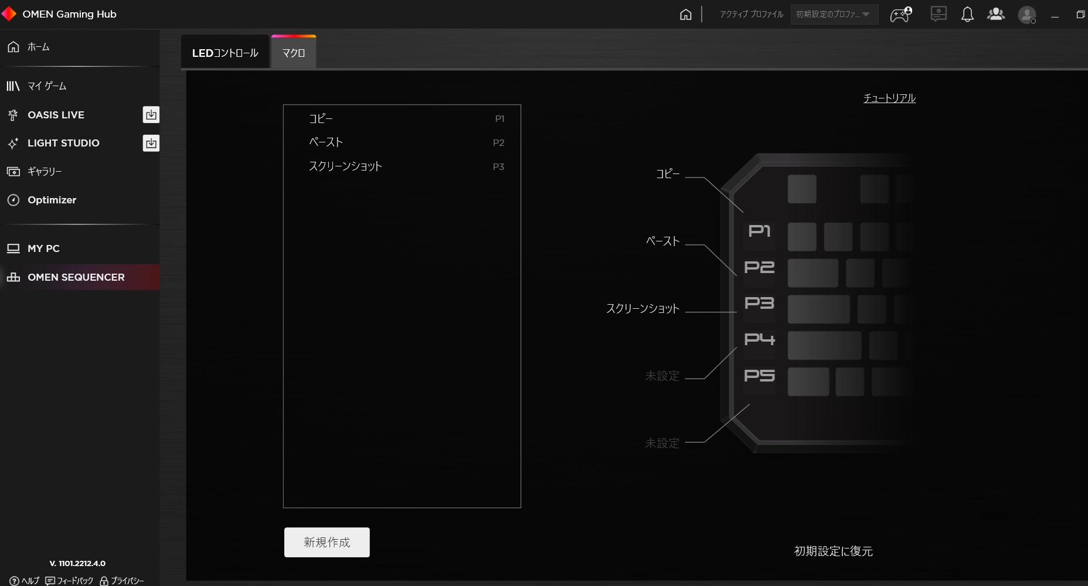This screenshot has width=1088, height=586.
Task: Click the OMEN SEQUENCER keyboard icon
Action: (x=13, y=277)
